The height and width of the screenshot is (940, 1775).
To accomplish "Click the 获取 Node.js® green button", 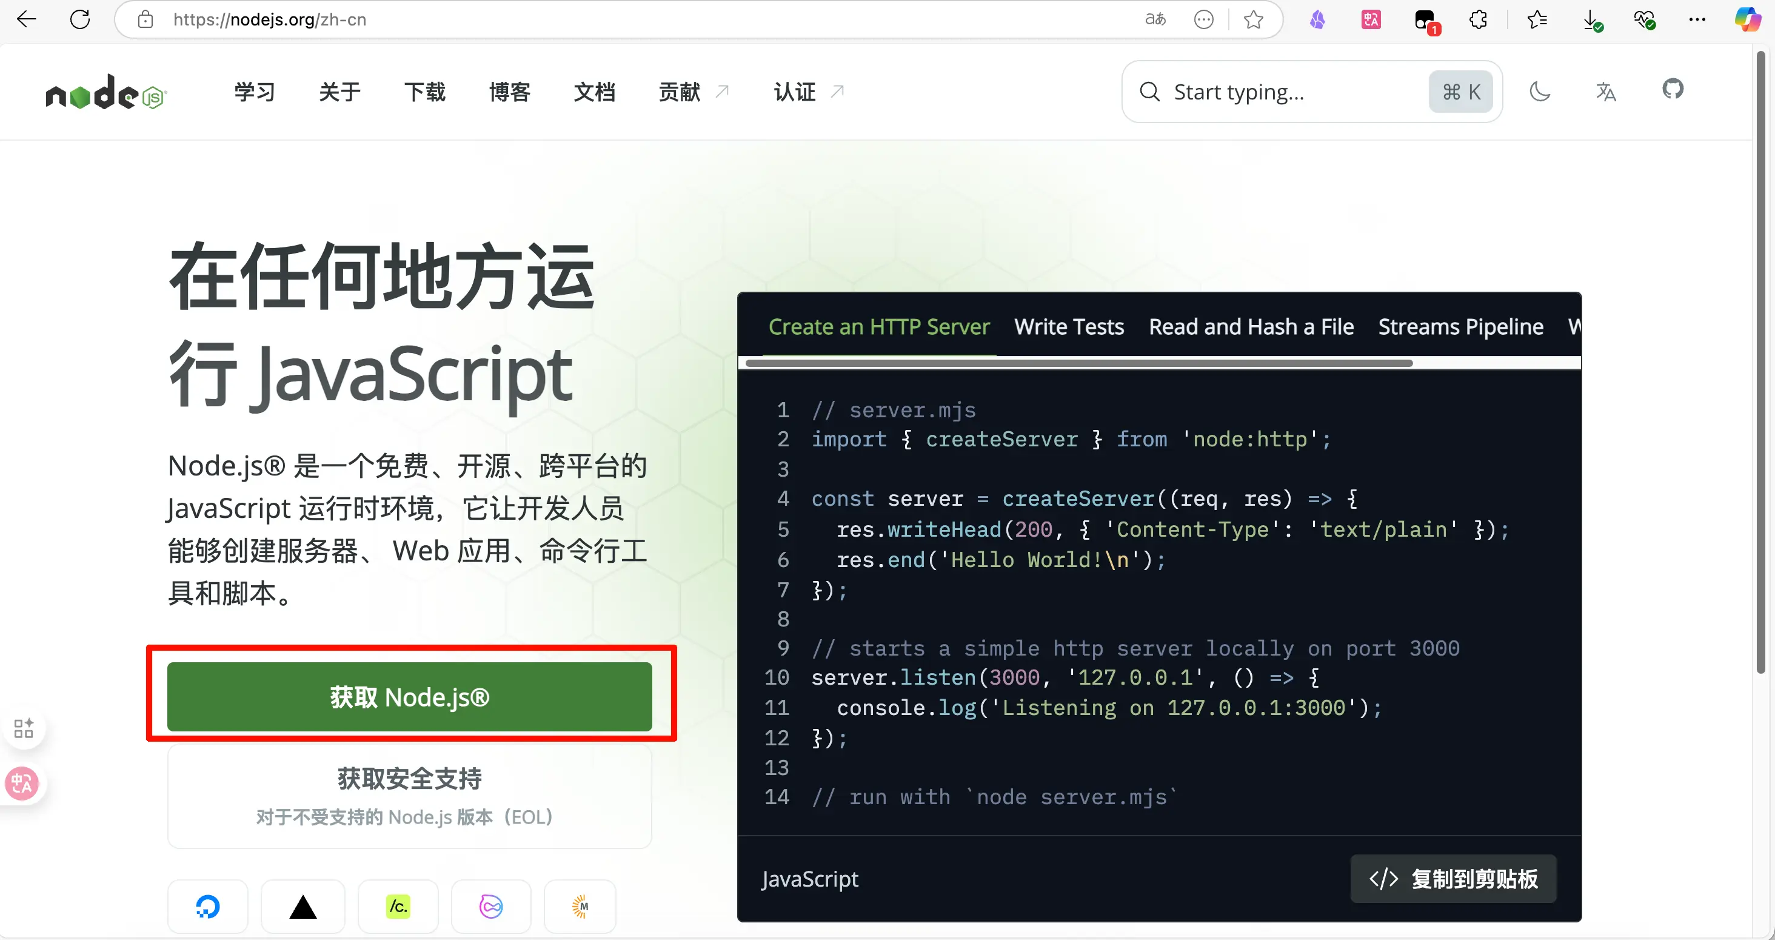I will tap(409, 697).
